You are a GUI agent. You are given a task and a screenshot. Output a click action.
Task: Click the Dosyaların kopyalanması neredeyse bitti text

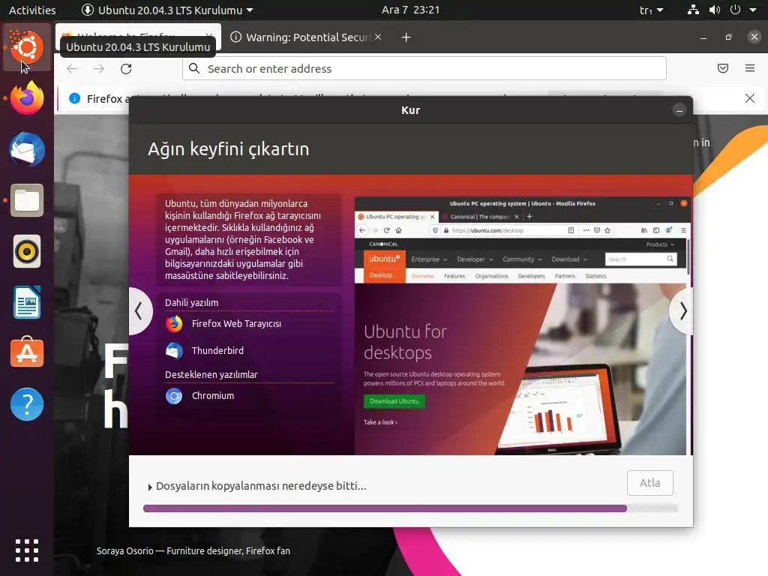coord(261,486)
